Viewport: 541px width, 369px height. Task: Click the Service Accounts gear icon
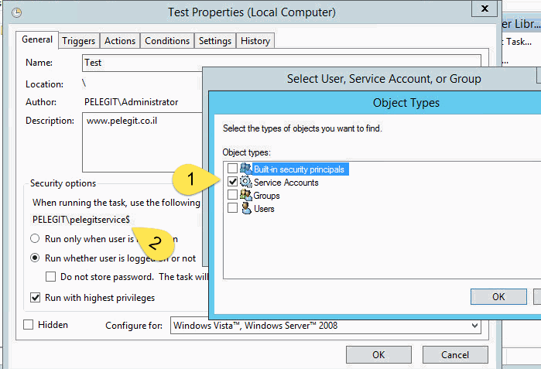(x=245, y=182)
